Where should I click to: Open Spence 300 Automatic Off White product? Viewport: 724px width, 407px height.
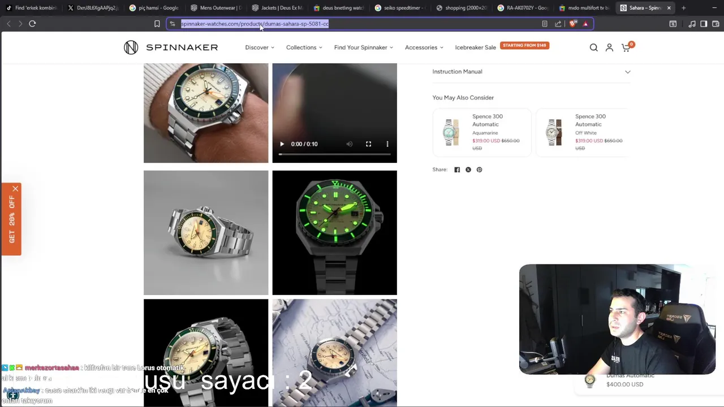pyautogui.click(x=582, y=132)
